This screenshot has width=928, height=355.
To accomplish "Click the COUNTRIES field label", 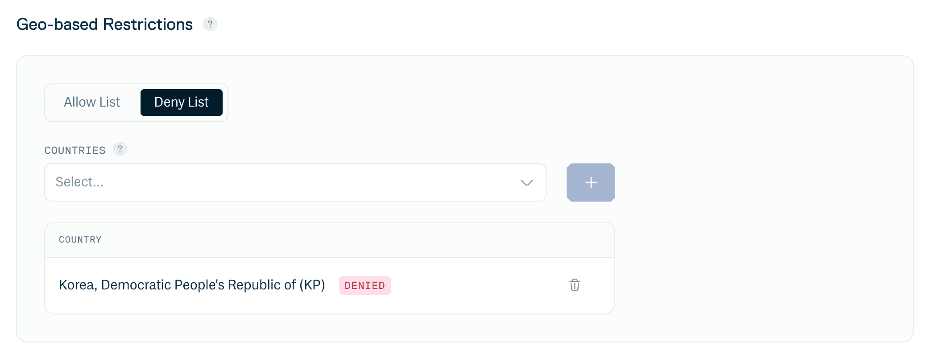I will (75, 150).
